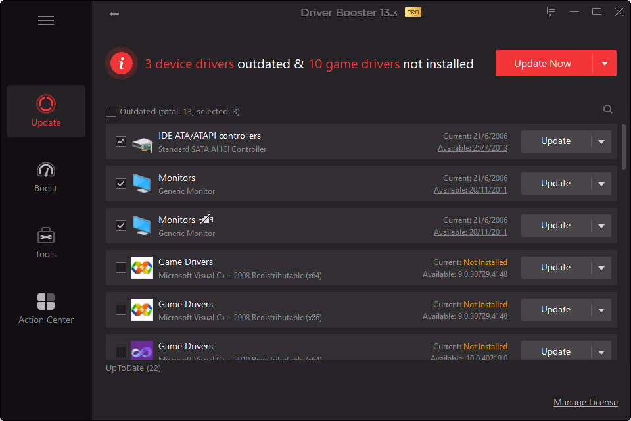This screenshot has height=421, width=631.
Task: Expand options for the x86 Redistributable Update button
Action: [601, 310]
